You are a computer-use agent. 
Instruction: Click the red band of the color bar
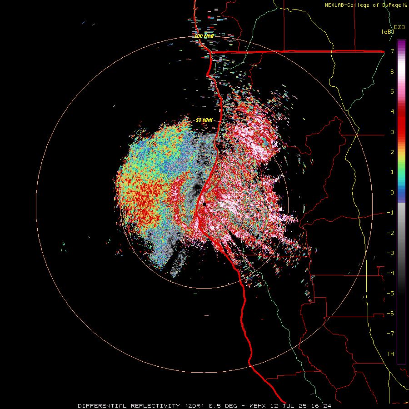point(401,123)
